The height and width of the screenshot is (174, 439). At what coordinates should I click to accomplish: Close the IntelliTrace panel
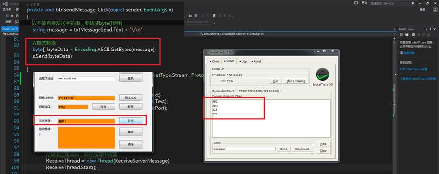coord(435,29)
